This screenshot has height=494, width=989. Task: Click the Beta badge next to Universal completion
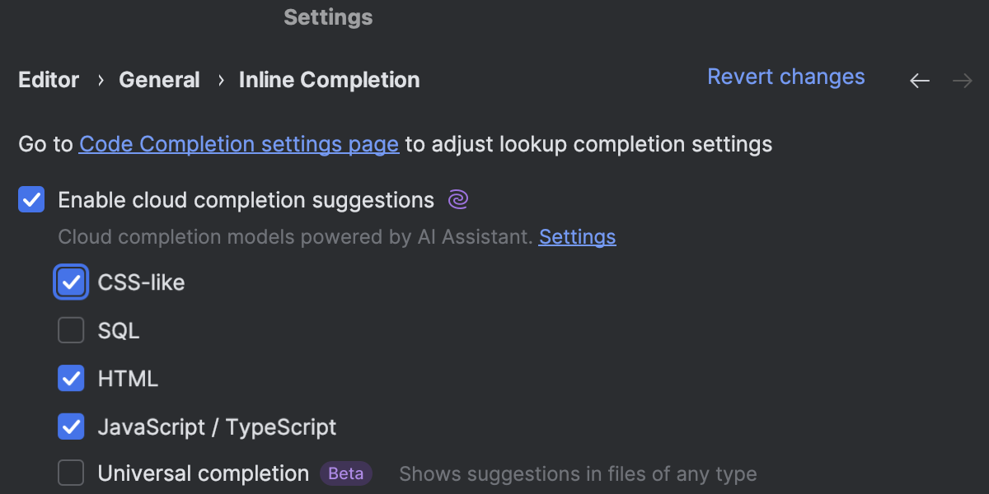click(x=345, y=473)
